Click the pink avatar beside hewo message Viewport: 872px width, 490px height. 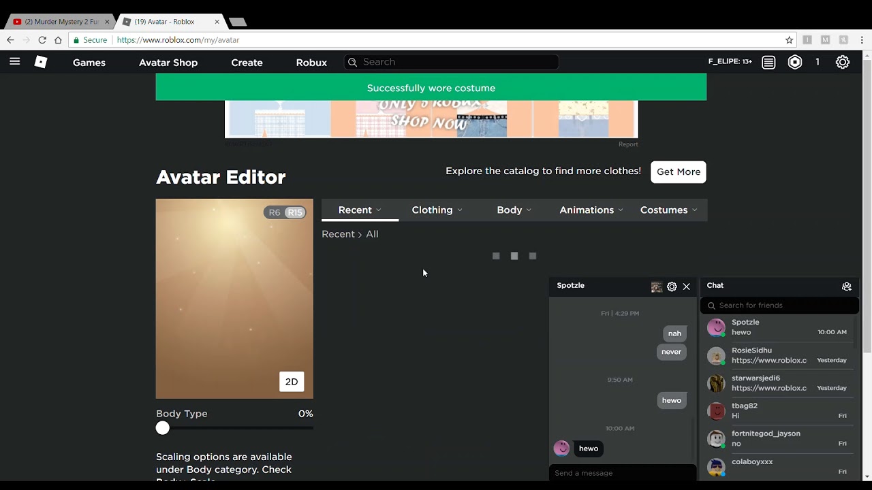click(x=561, y=448)
